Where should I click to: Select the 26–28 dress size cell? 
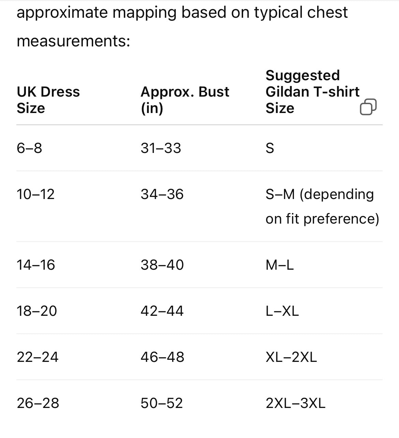click(x=38, y=403)
